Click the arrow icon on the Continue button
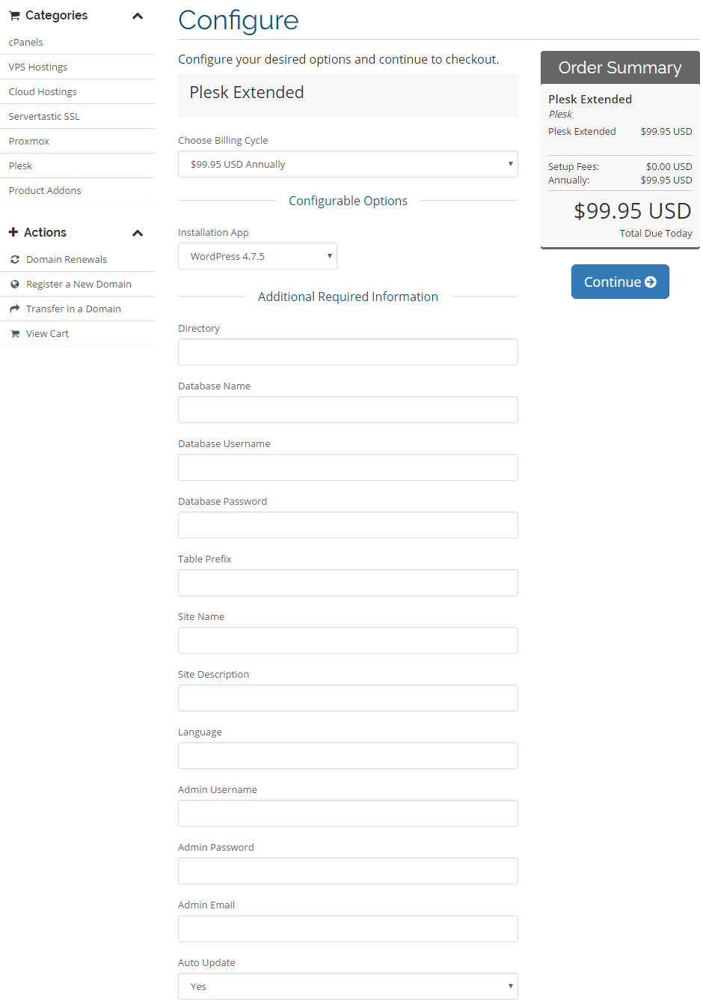Image resolution: width=703 pixels, height=1005 pixels. [651, 282]
